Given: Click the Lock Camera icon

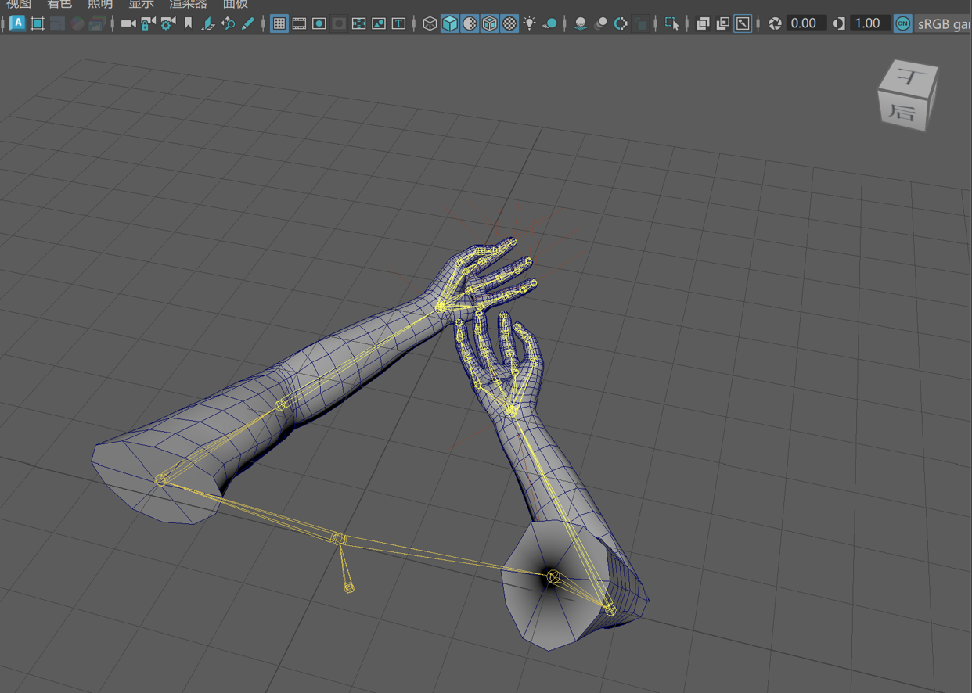Looking at the screenshot, I should point(148,23).
